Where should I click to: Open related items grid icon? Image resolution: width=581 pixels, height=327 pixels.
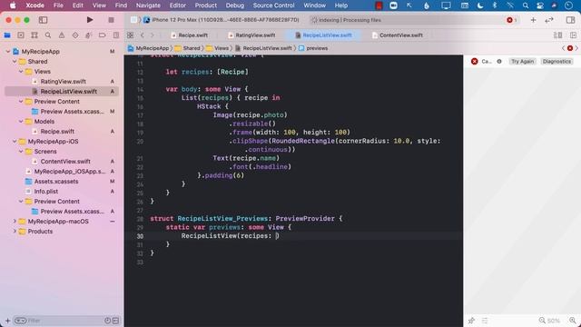pos(130,35)
